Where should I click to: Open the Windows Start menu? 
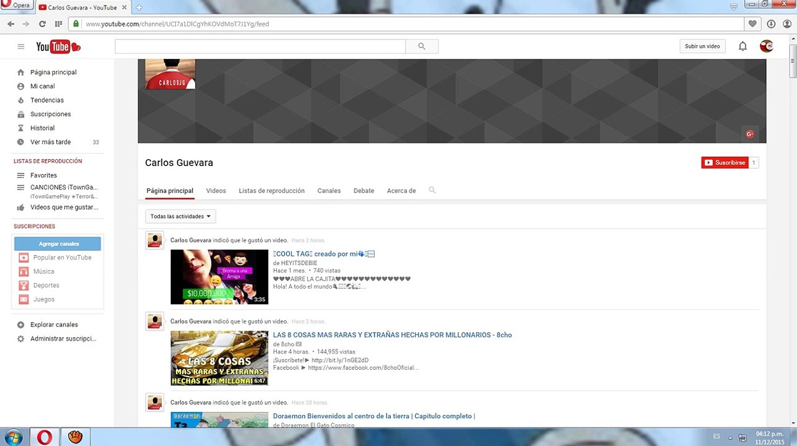(x=13, y=437)
